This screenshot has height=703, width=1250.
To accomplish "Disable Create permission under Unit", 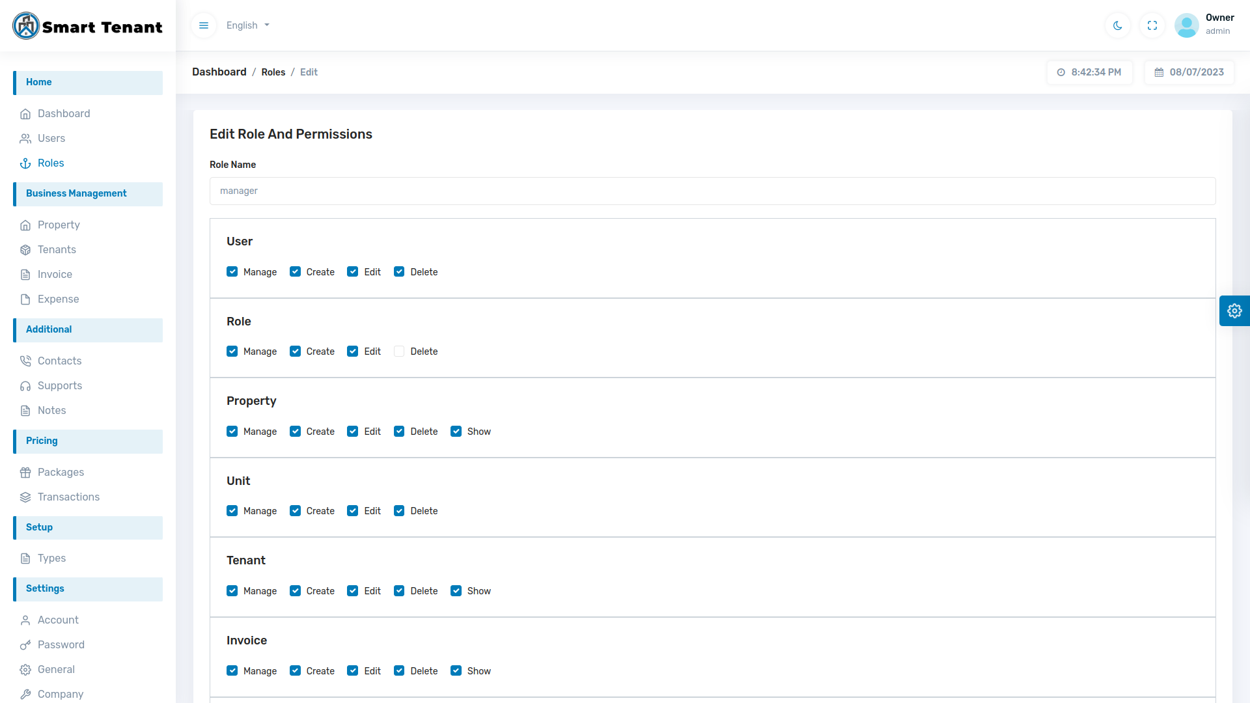I will (x=296, y=511).
